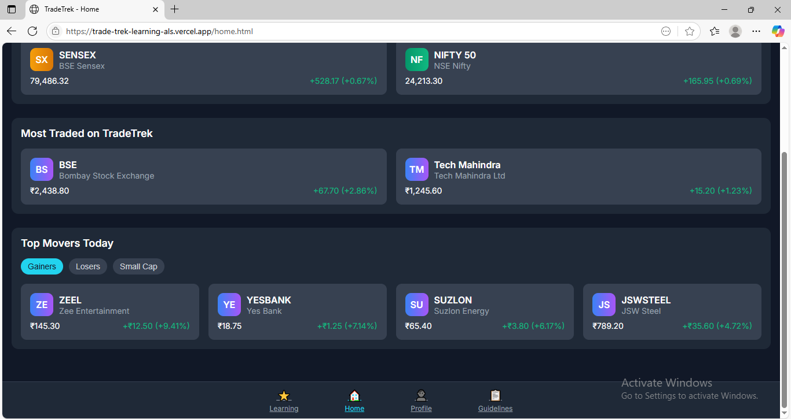Click the NIFTY 50 index name
This screenshot has height=419, width=791.
[455, 55]
